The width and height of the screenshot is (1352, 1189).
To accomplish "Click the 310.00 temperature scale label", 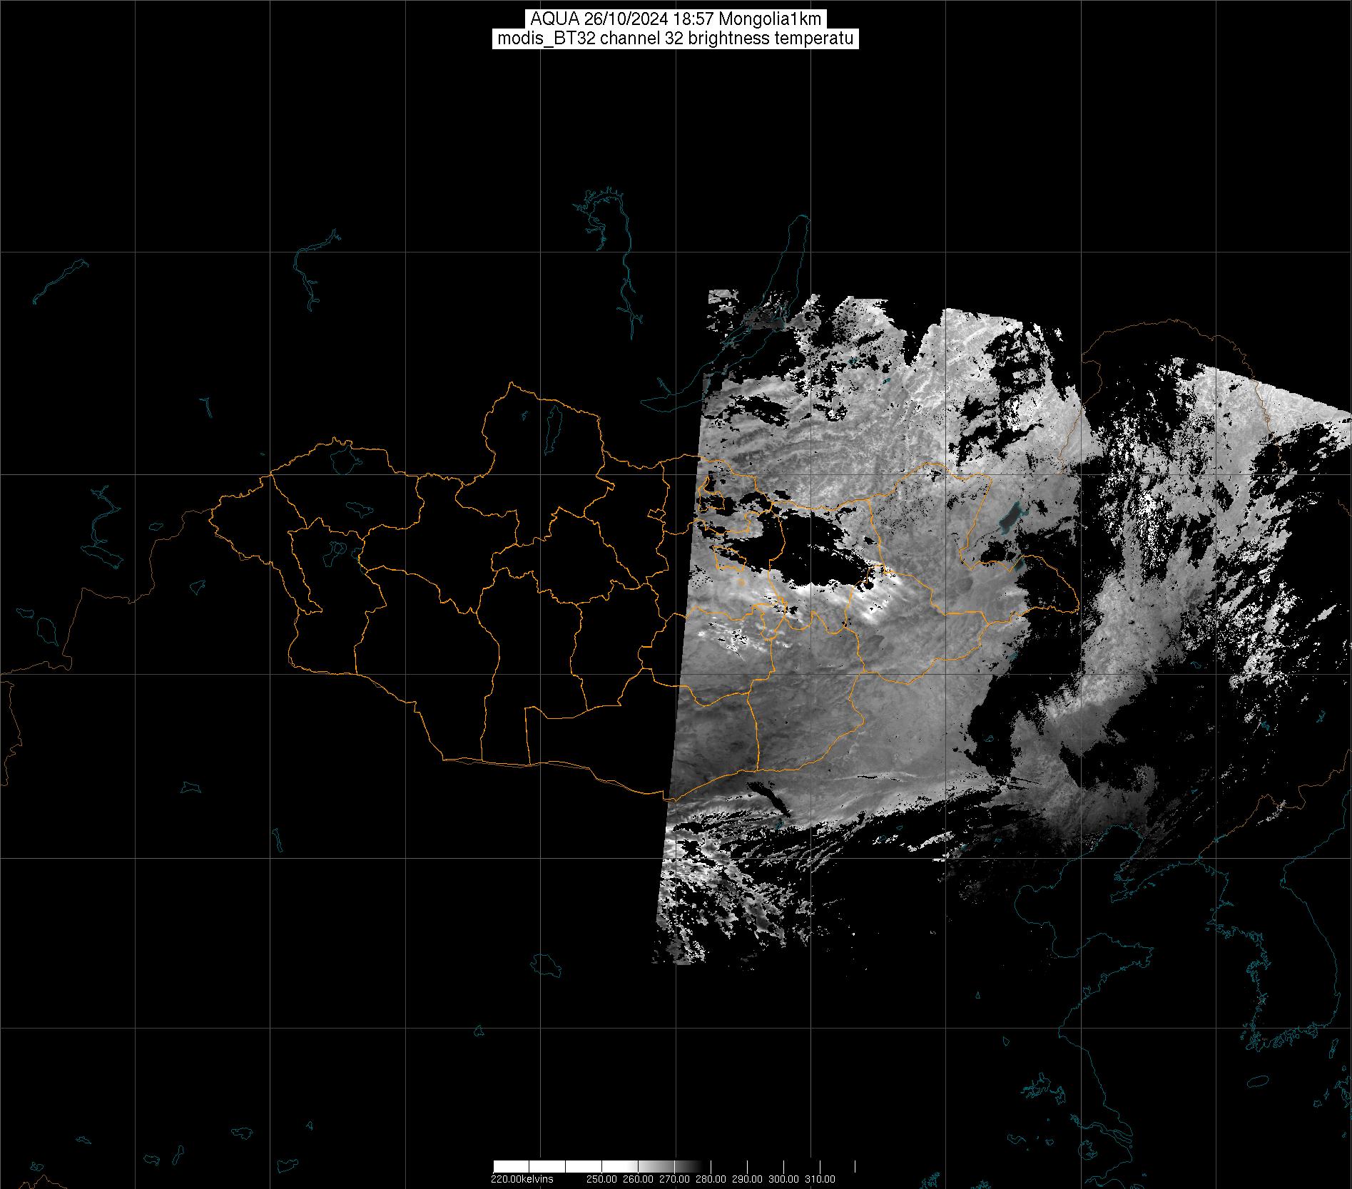I will tap(820, 1178).
